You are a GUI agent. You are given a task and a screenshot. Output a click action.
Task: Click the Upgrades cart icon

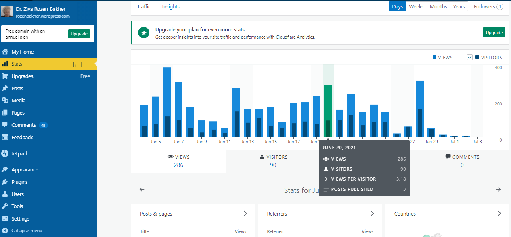coord(5,76)
